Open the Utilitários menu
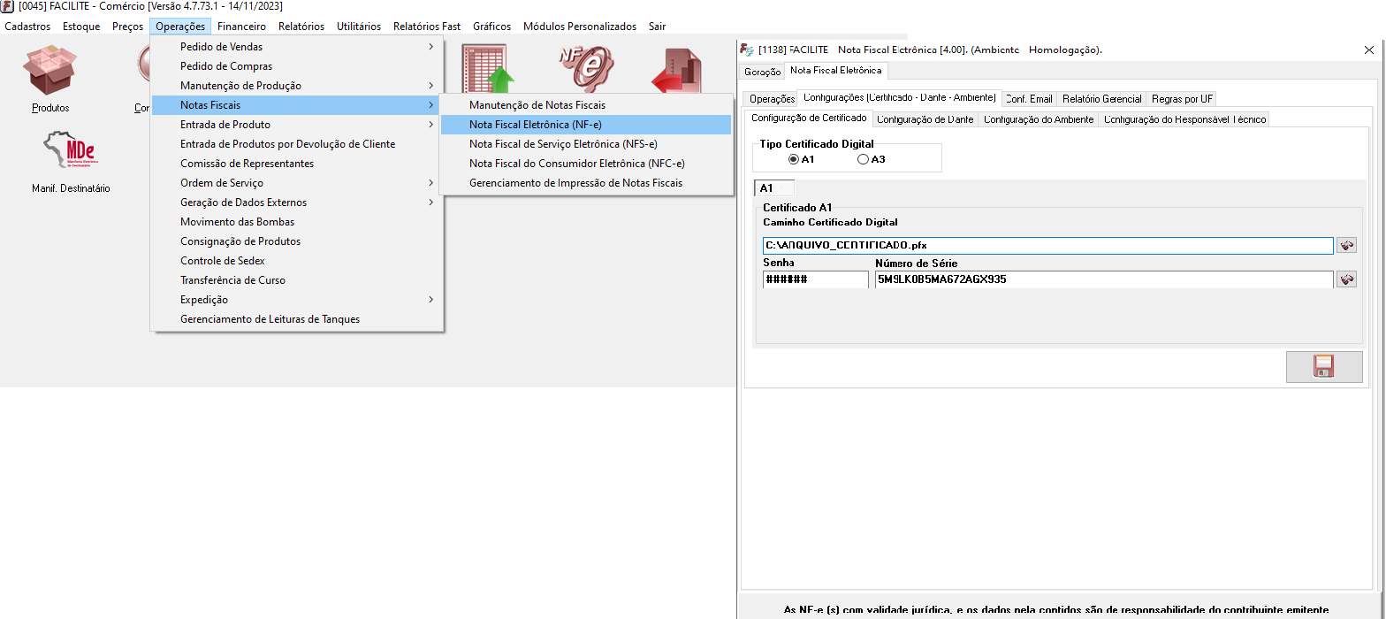1386x619 pixels. click(x=359, y=27)
